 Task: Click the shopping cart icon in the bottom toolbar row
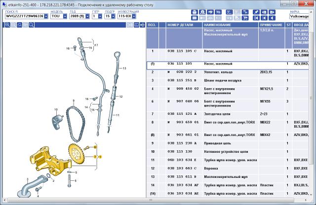[x=245, y=18]
